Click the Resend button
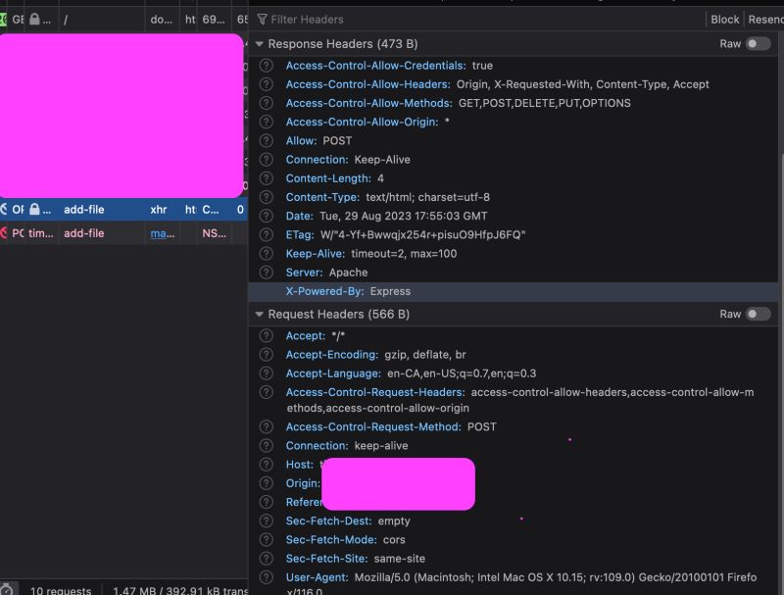The width and height of the screenshot is (784, 595). click(x=766, y=19)
